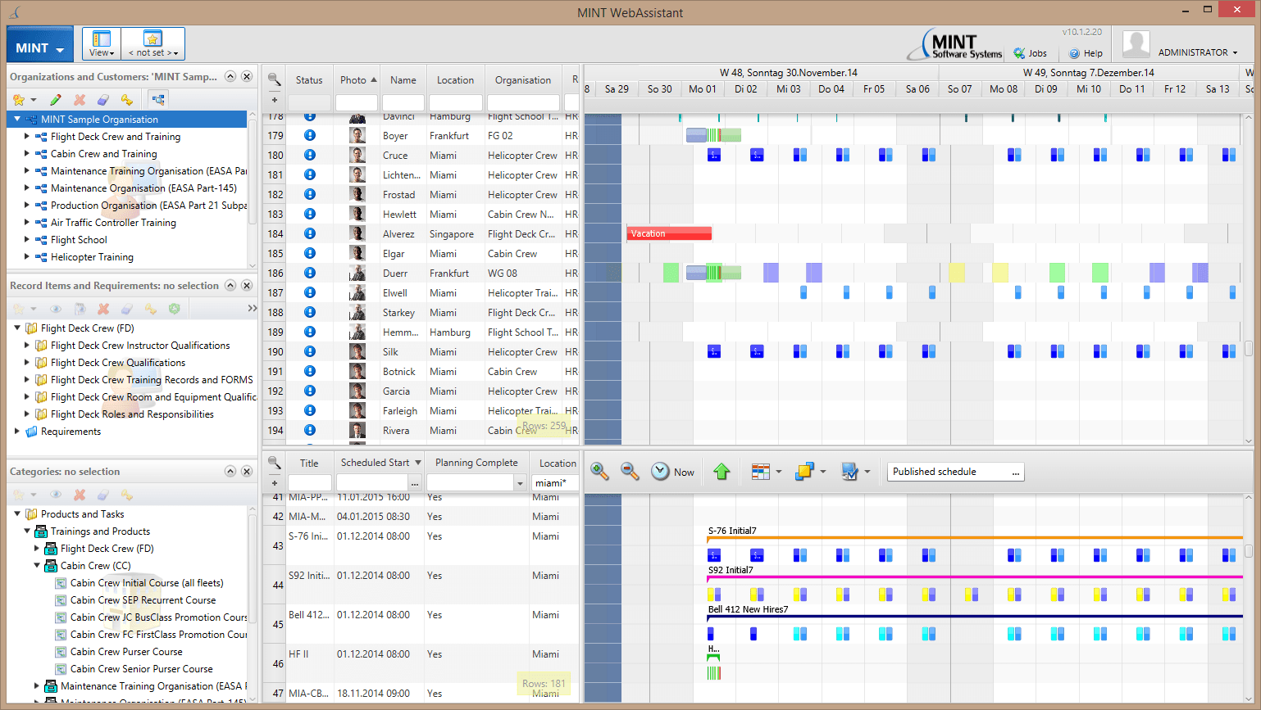Click the zoom in magnifier in schedule toolbar
The image size is (1261, 710).
(599, 472)
